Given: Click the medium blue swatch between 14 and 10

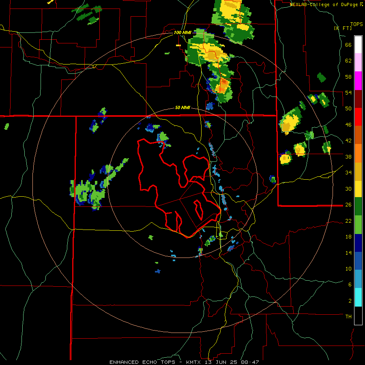Looking at the screenshot, I should click(x=358, y=261).
